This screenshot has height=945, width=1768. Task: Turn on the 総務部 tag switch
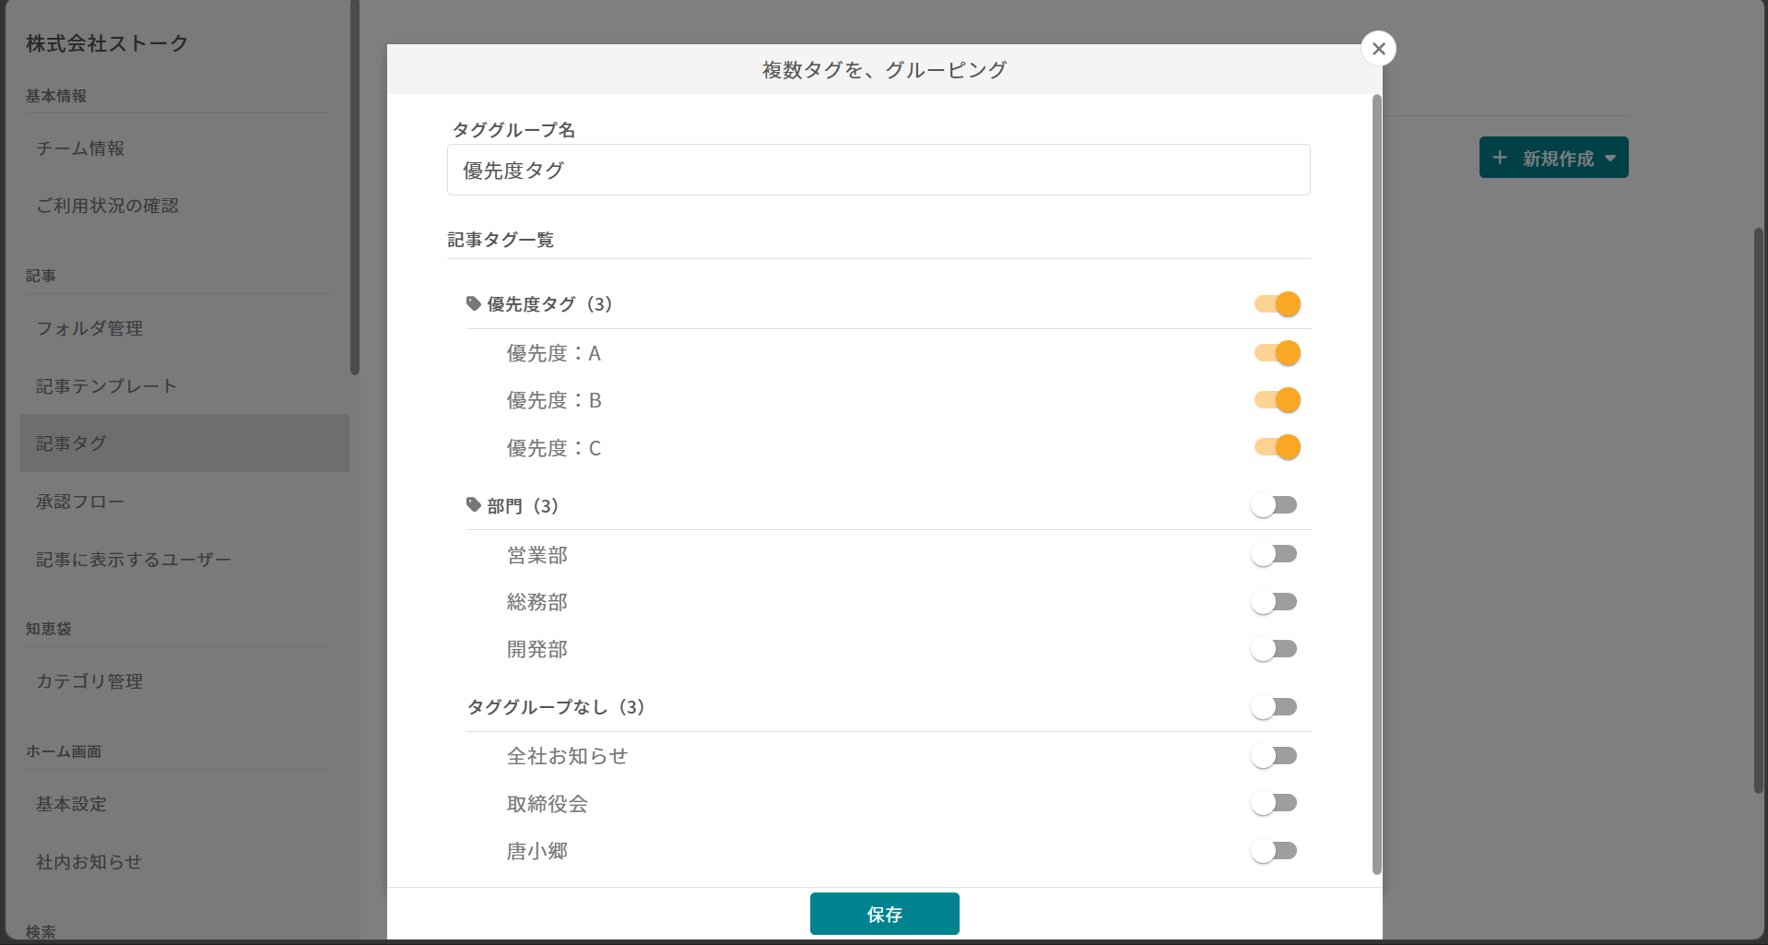point(1274,602)
